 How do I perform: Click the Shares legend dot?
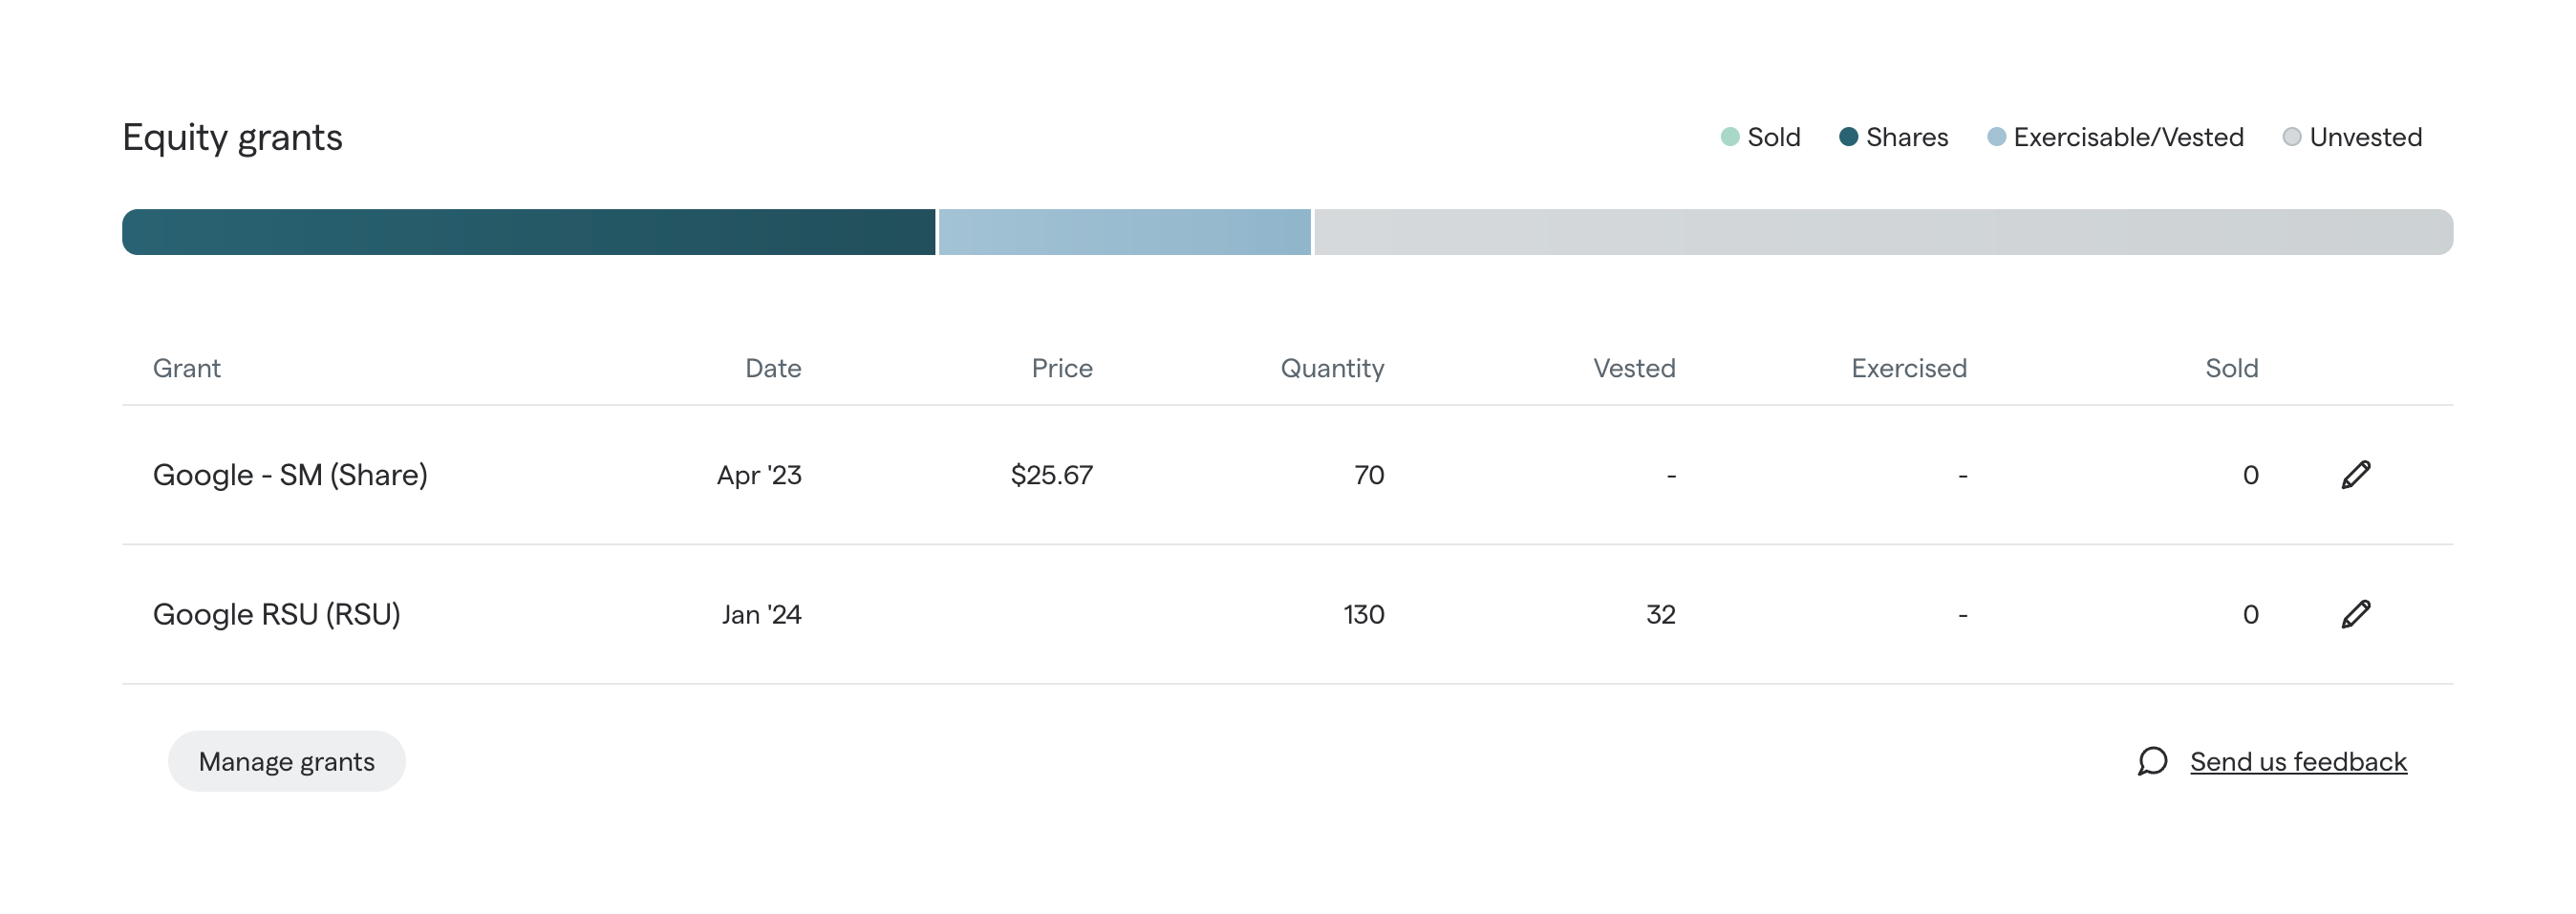(1848, 137)
